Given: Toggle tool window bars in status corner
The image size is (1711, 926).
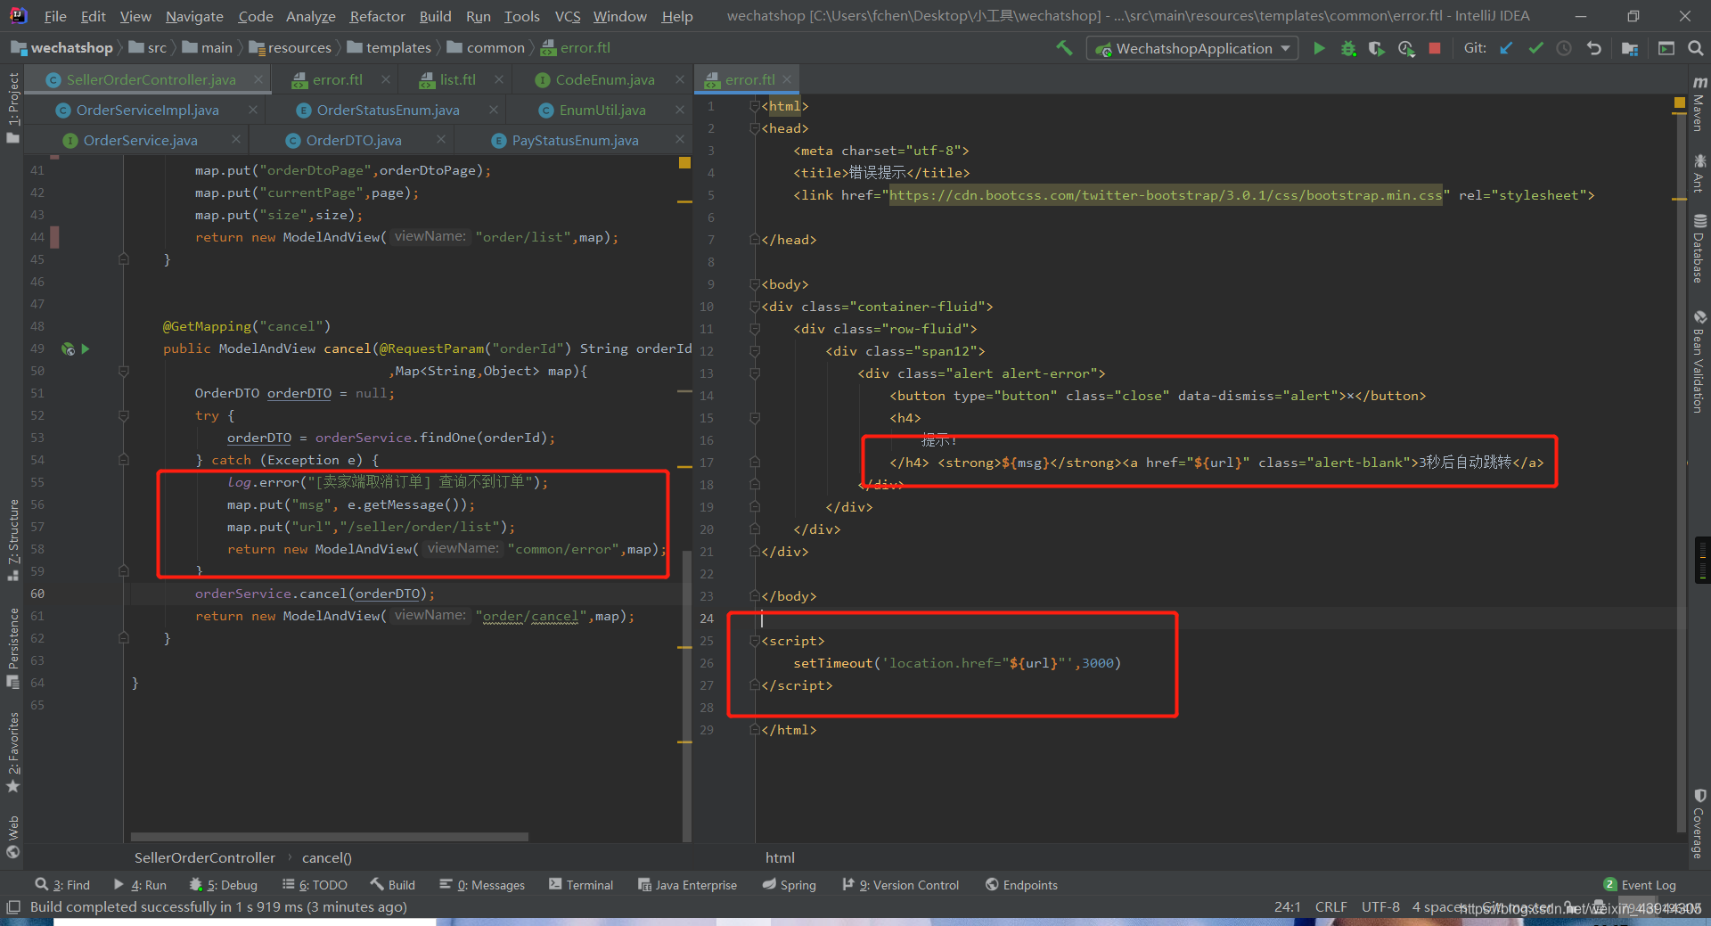Looking at the screenshot, I should click(x=12, y=906).
